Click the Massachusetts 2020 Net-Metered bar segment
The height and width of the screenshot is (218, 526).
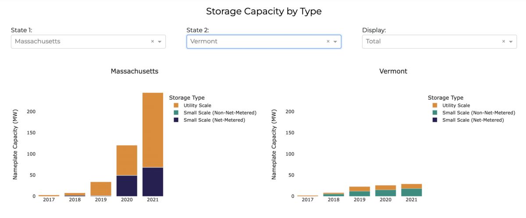127,186
